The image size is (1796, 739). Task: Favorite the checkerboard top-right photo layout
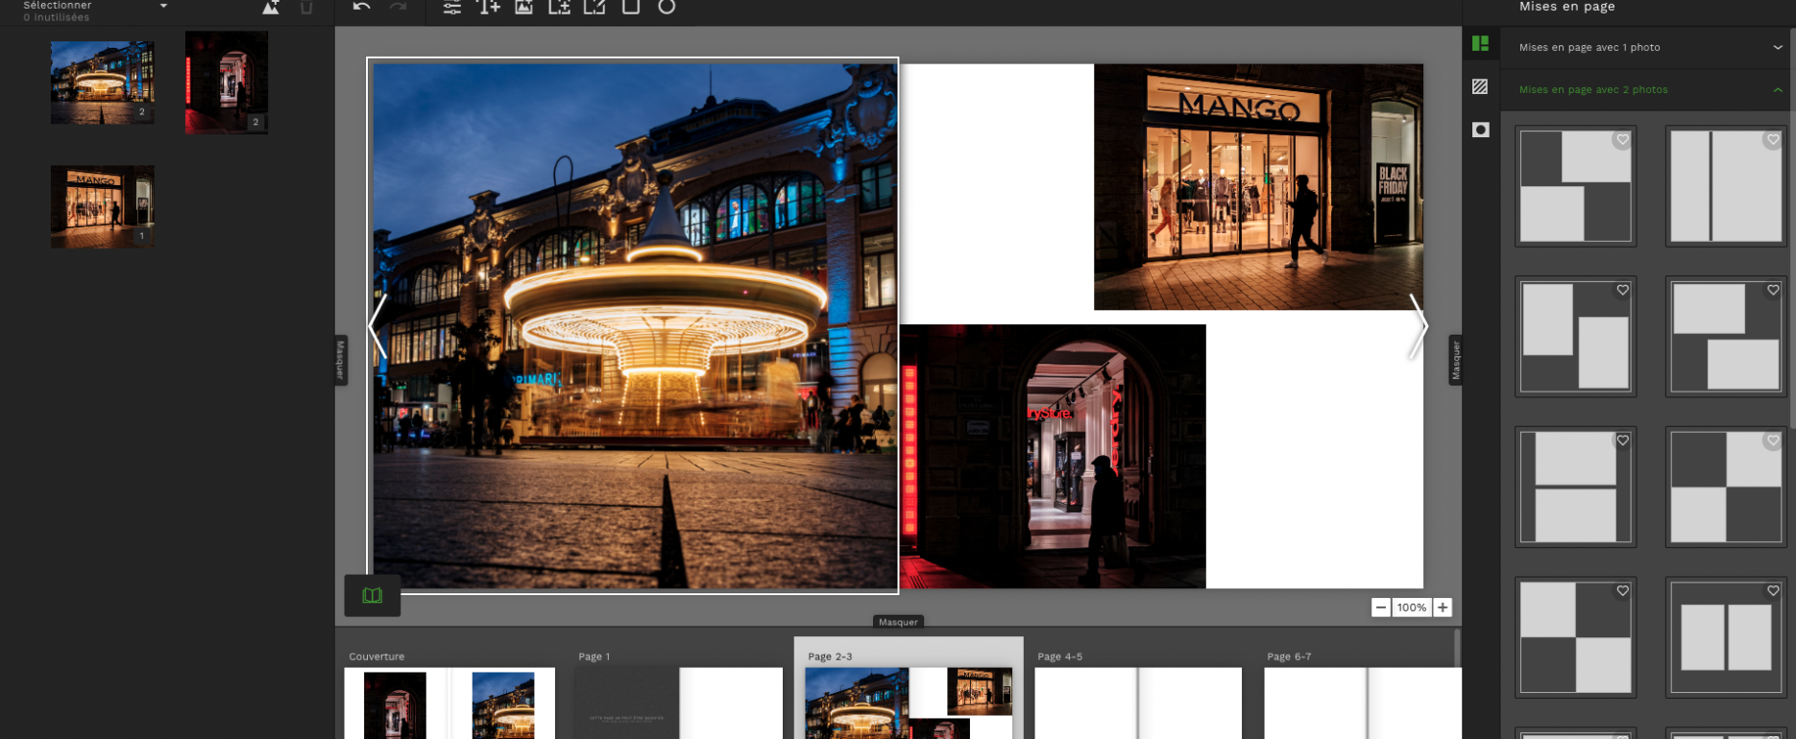pyautogui.click(x=1773, y=441)
